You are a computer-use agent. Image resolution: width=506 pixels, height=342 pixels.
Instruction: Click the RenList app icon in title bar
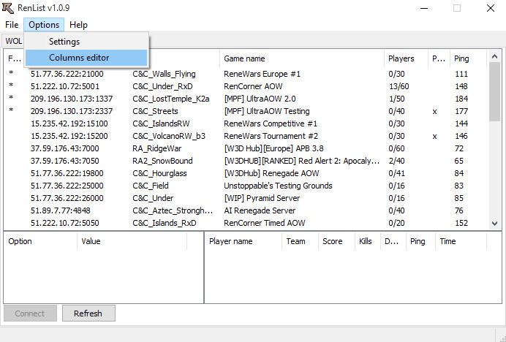(x=8, y=8)
